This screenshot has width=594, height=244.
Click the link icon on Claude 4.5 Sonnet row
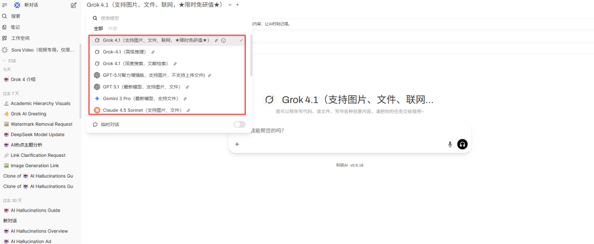tap(188, 111)
